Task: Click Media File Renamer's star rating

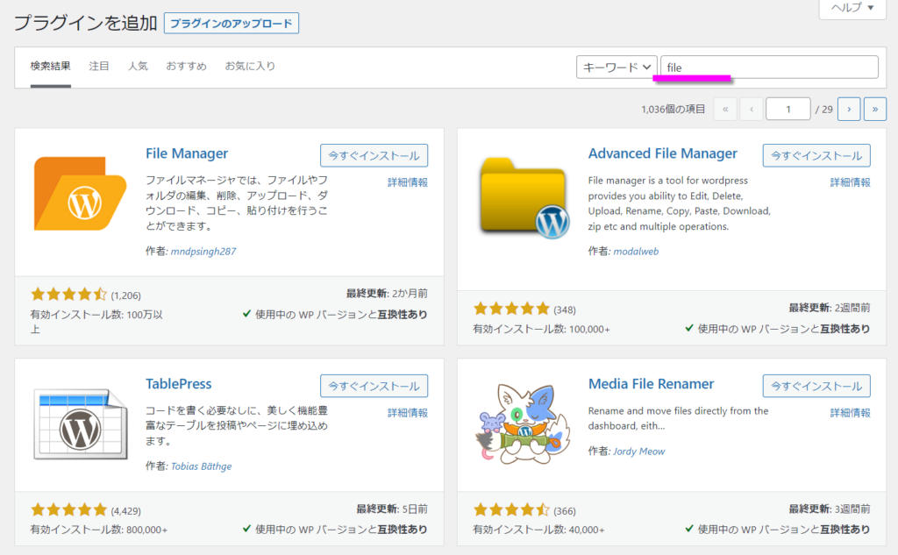Action: tap(511, 509)
